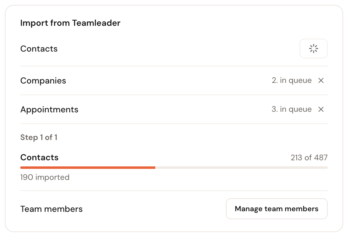Click the '213 of 487' progress counter
Screen dimensions: 348x237
click(x=309, y=157)
